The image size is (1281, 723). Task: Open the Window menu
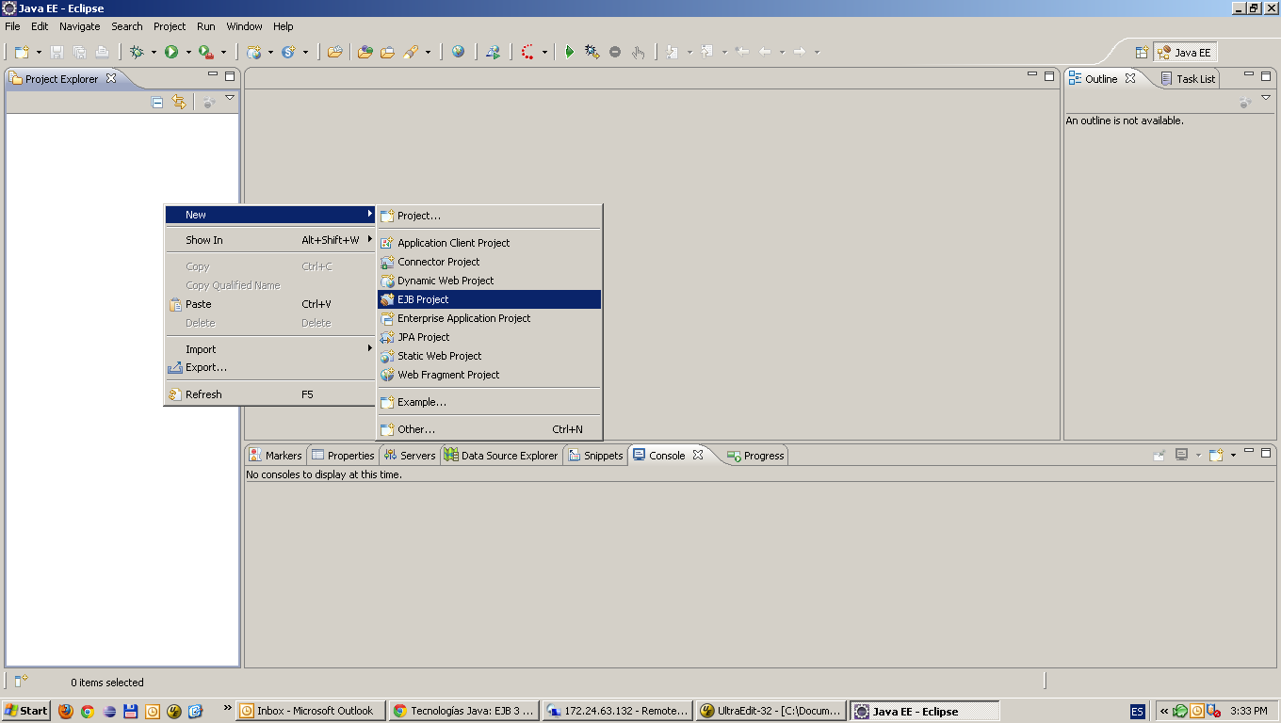click(x=244, y=25)
